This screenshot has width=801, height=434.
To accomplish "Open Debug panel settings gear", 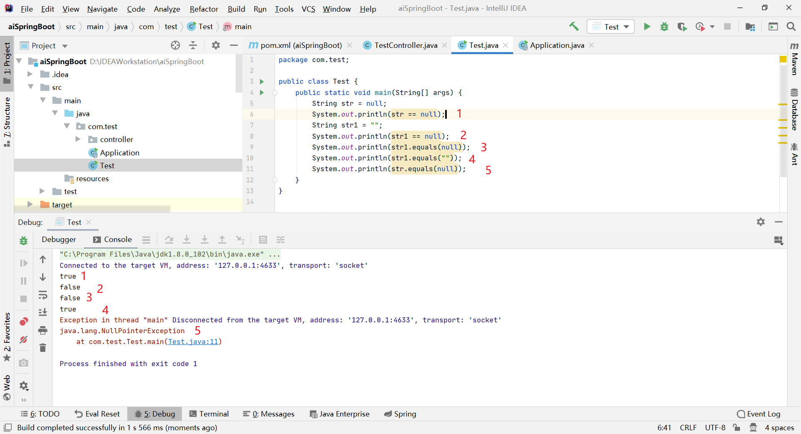I will click(761, 222).
